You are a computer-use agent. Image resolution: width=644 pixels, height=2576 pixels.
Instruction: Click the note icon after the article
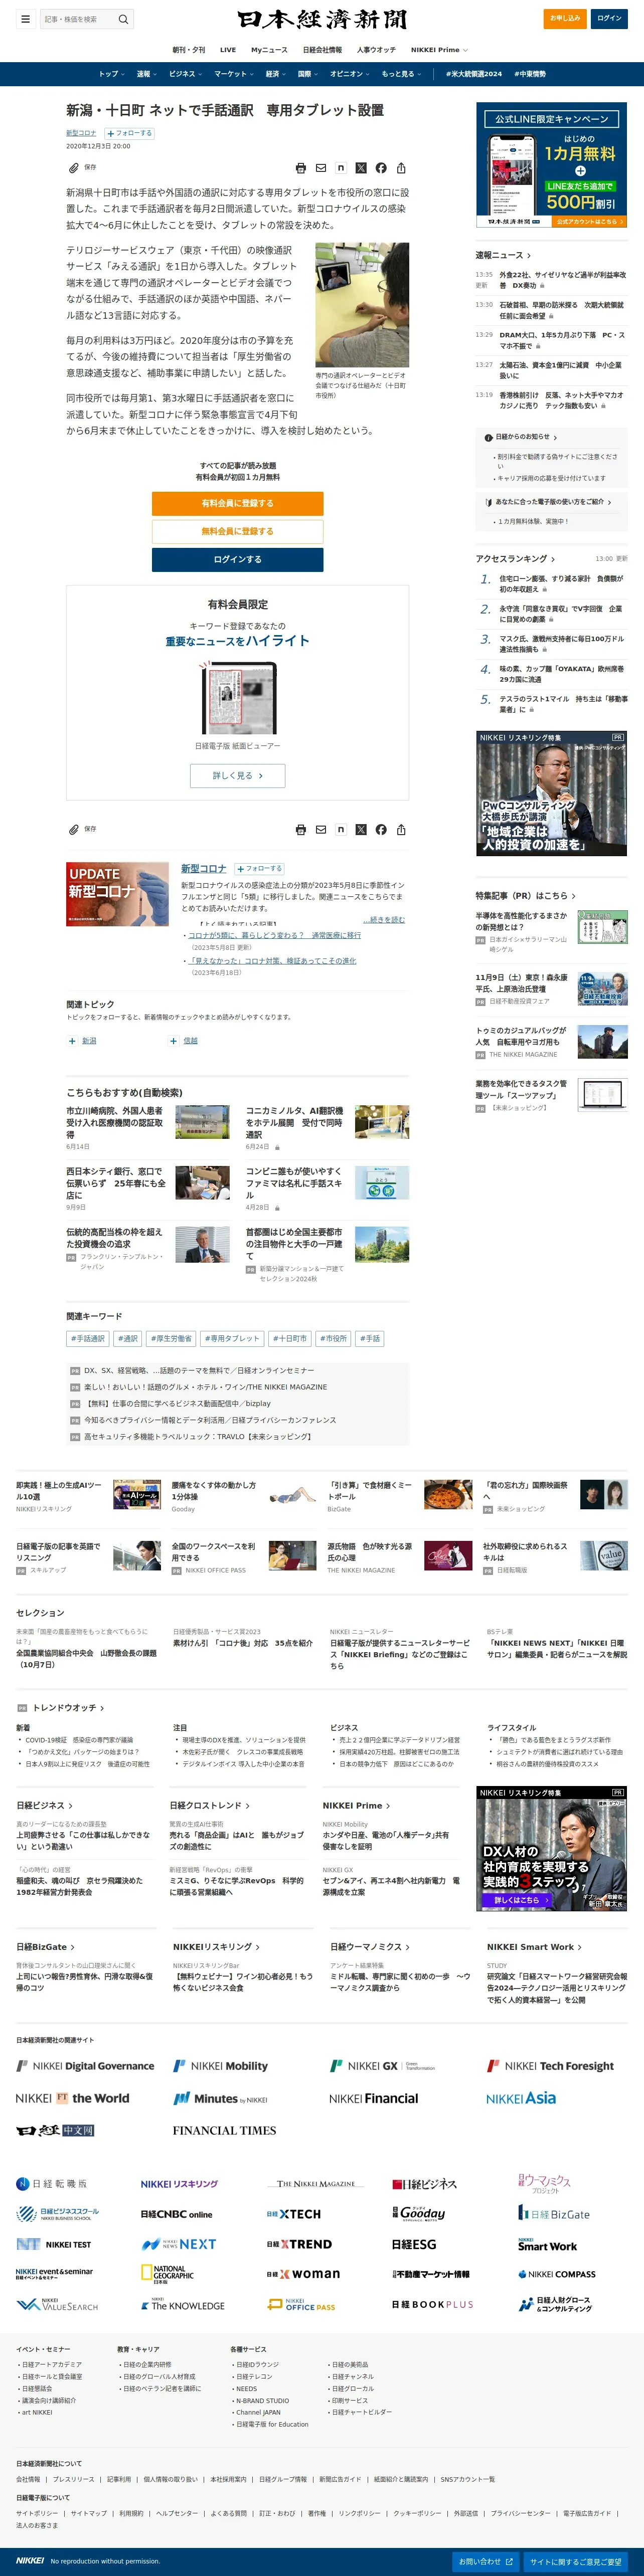[341, 829]
